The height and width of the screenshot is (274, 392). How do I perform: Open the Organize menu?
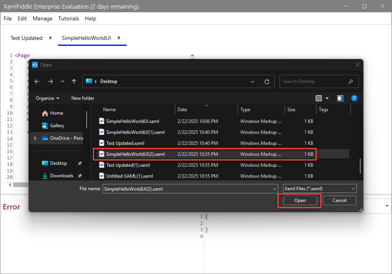(47, 98)
